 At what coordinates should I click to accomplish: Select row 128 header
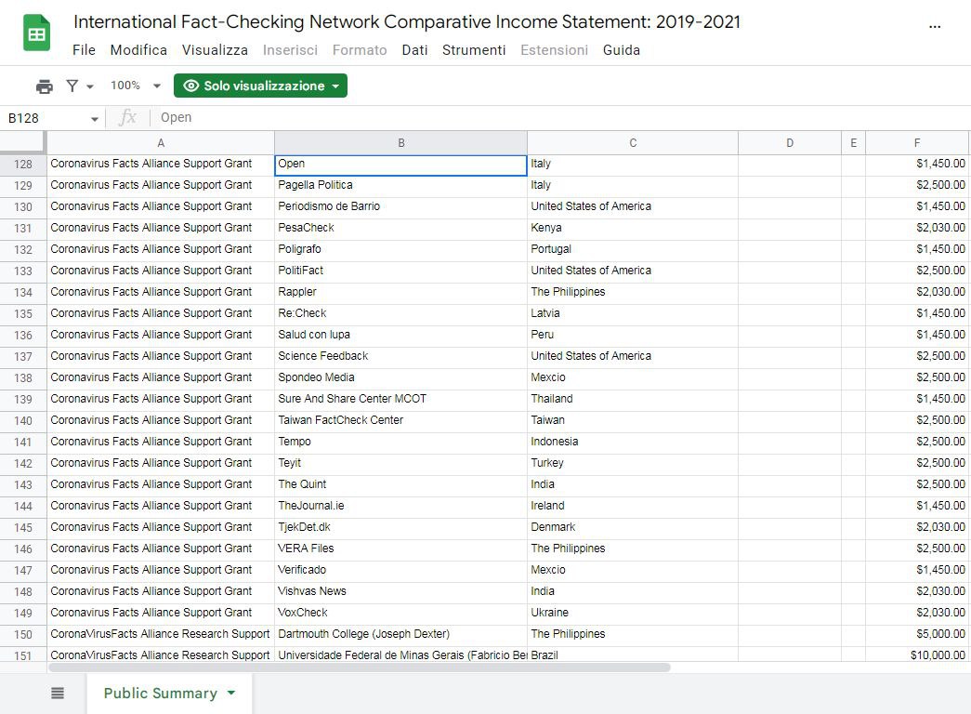pyautogui.click(x=23, y=165)
